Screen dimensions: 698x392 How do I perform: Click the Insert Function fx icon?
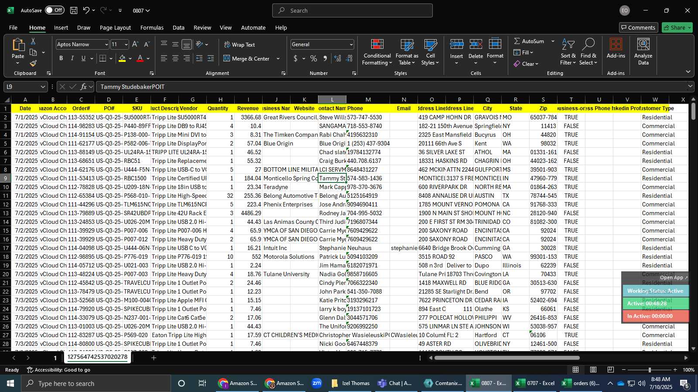coord(83,87)
